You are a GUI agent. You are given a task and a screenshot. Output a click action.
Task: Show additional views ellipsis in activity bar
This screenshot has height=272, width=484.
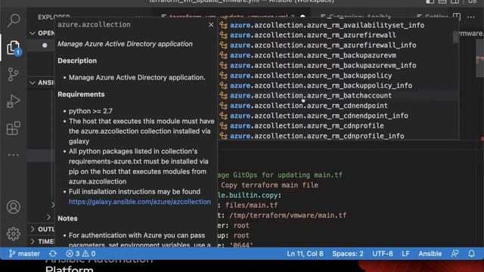point(14,155)
